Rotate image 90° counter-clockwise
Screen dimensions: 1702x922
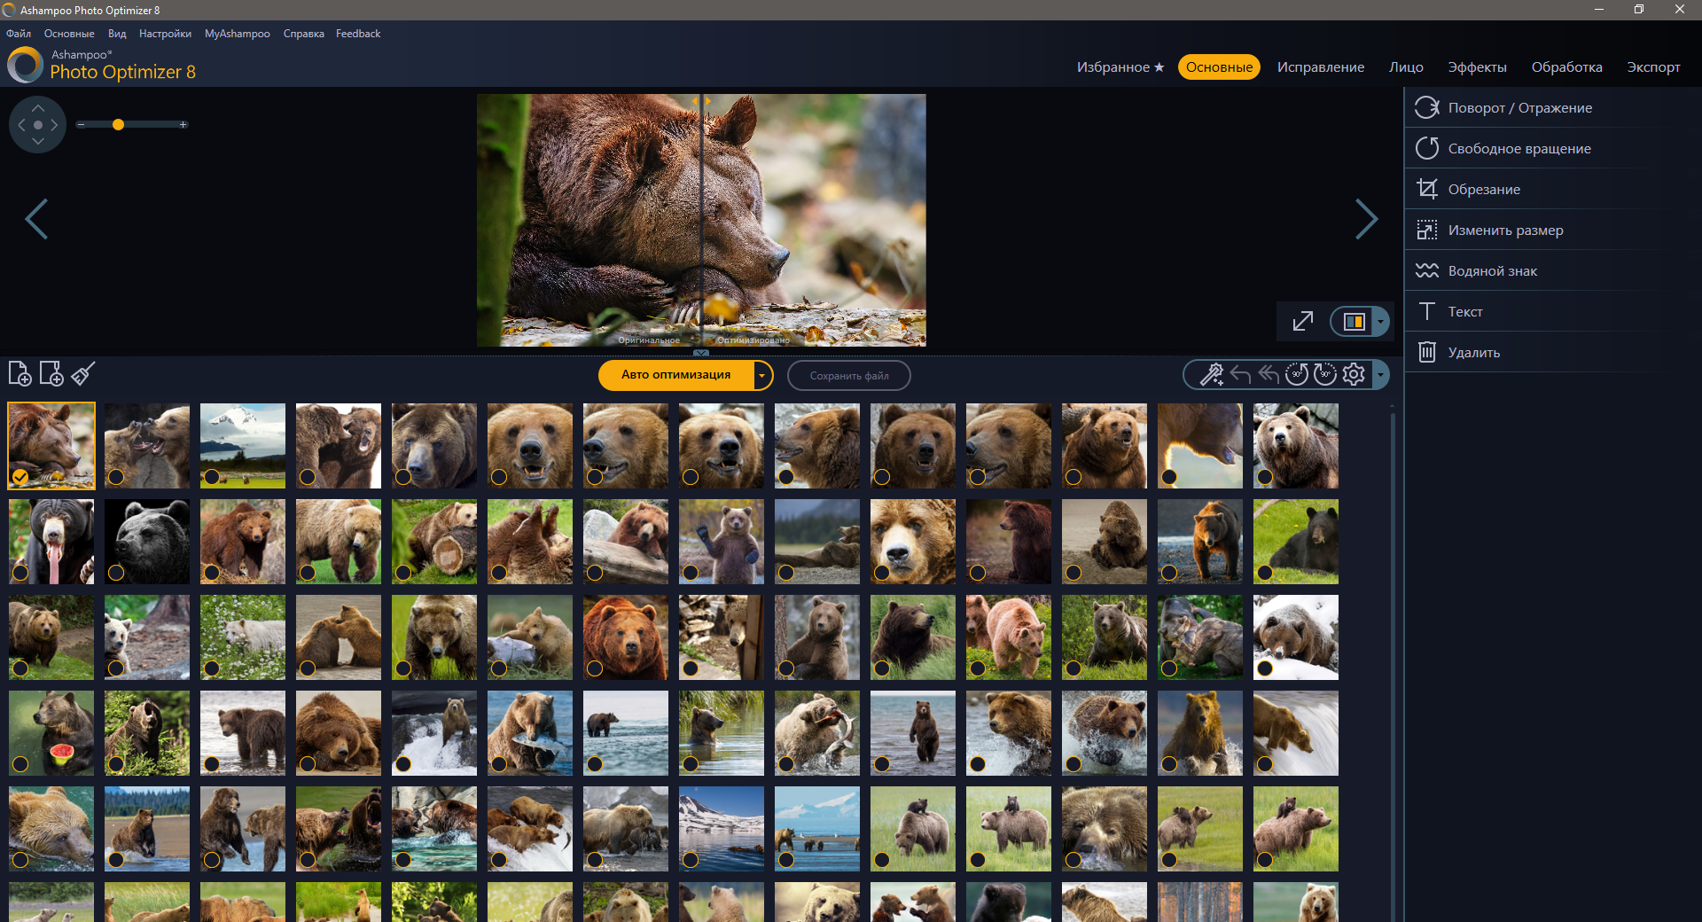coord(1297,375)
